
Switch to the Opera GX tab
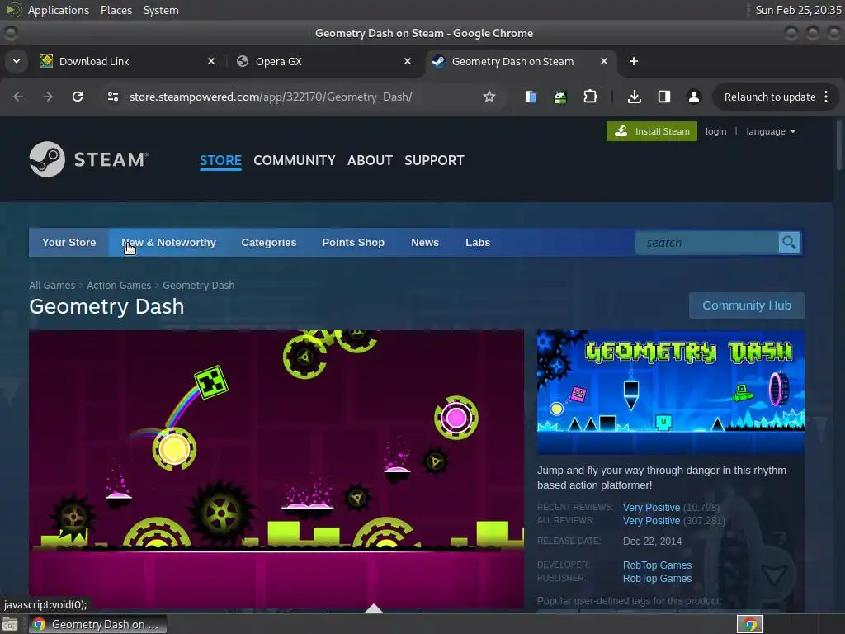coord(323,61)
